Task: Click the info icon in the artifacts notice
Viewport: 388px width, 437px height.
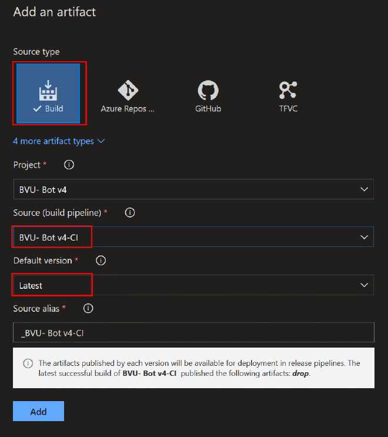Action: coord(28,363)
